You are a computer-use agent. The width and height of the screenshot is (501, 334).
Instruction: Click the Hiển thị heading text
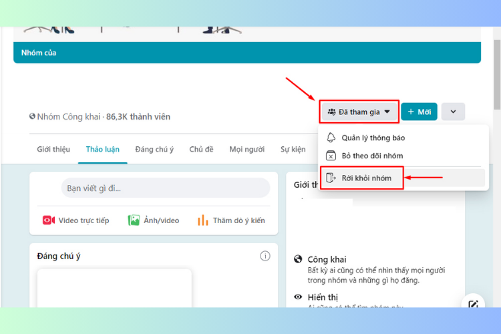click(323, 297)
